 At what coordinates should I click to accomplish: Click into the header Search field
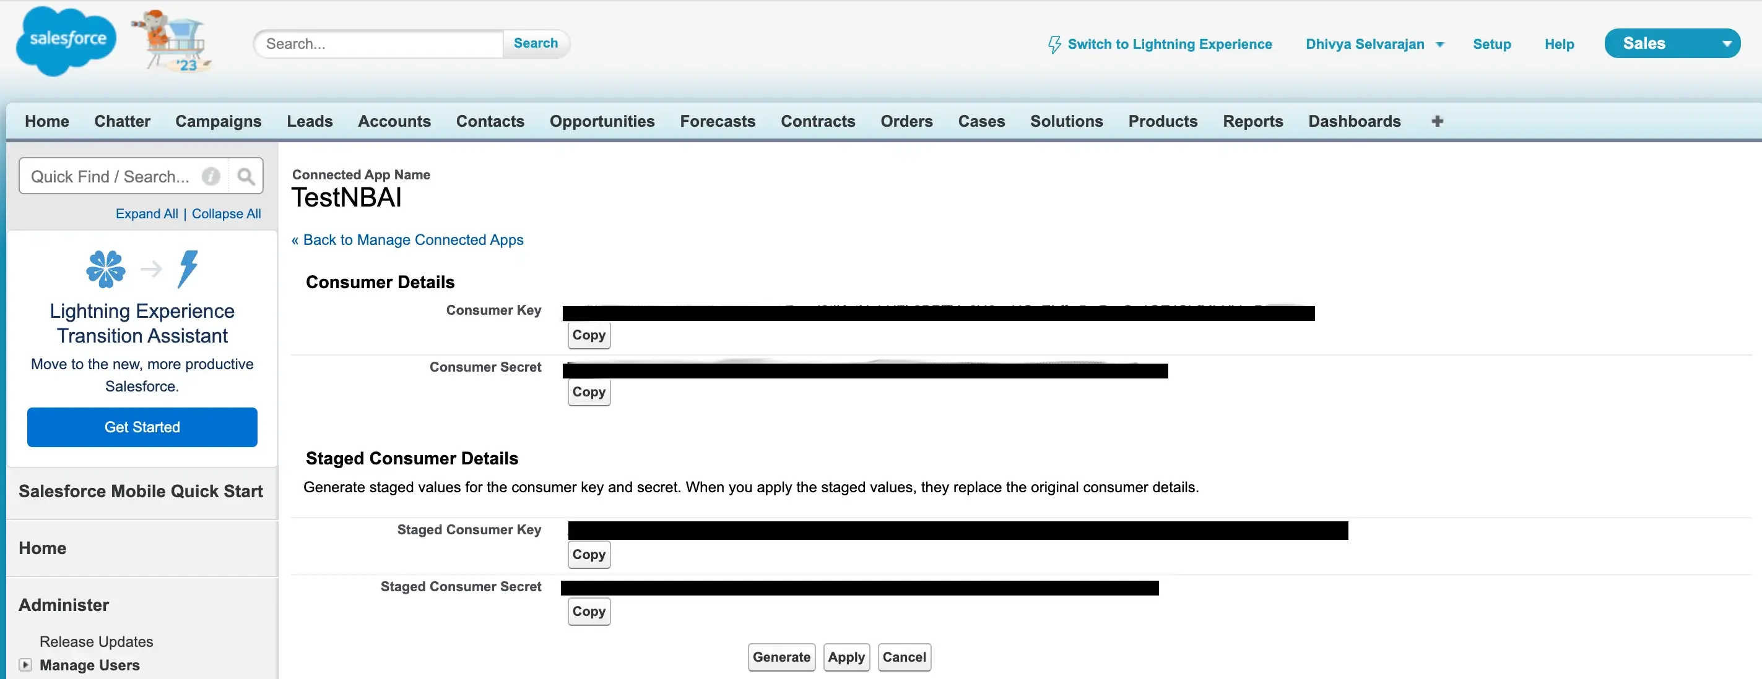(x=380, y=44)
